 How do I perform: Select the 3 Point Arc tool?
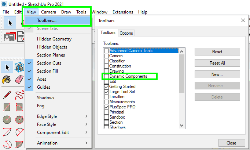coord(7,145)
